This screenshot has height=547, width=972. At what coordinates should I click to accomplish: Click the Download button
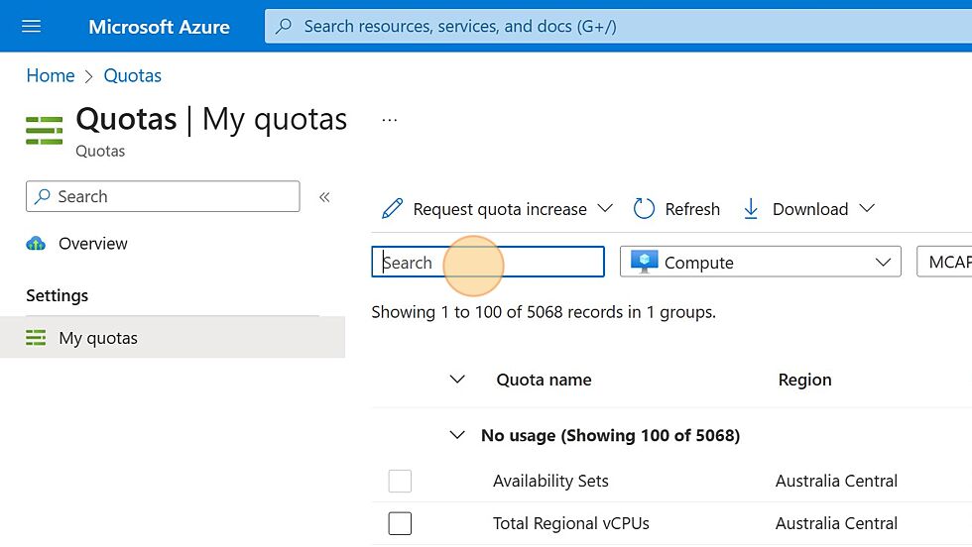point(809,209)
